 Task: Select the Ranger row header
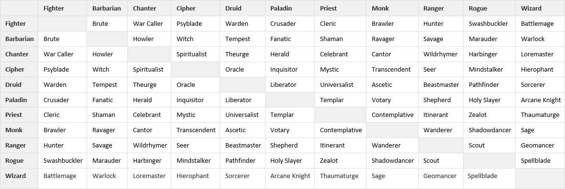tap(15, 146)
